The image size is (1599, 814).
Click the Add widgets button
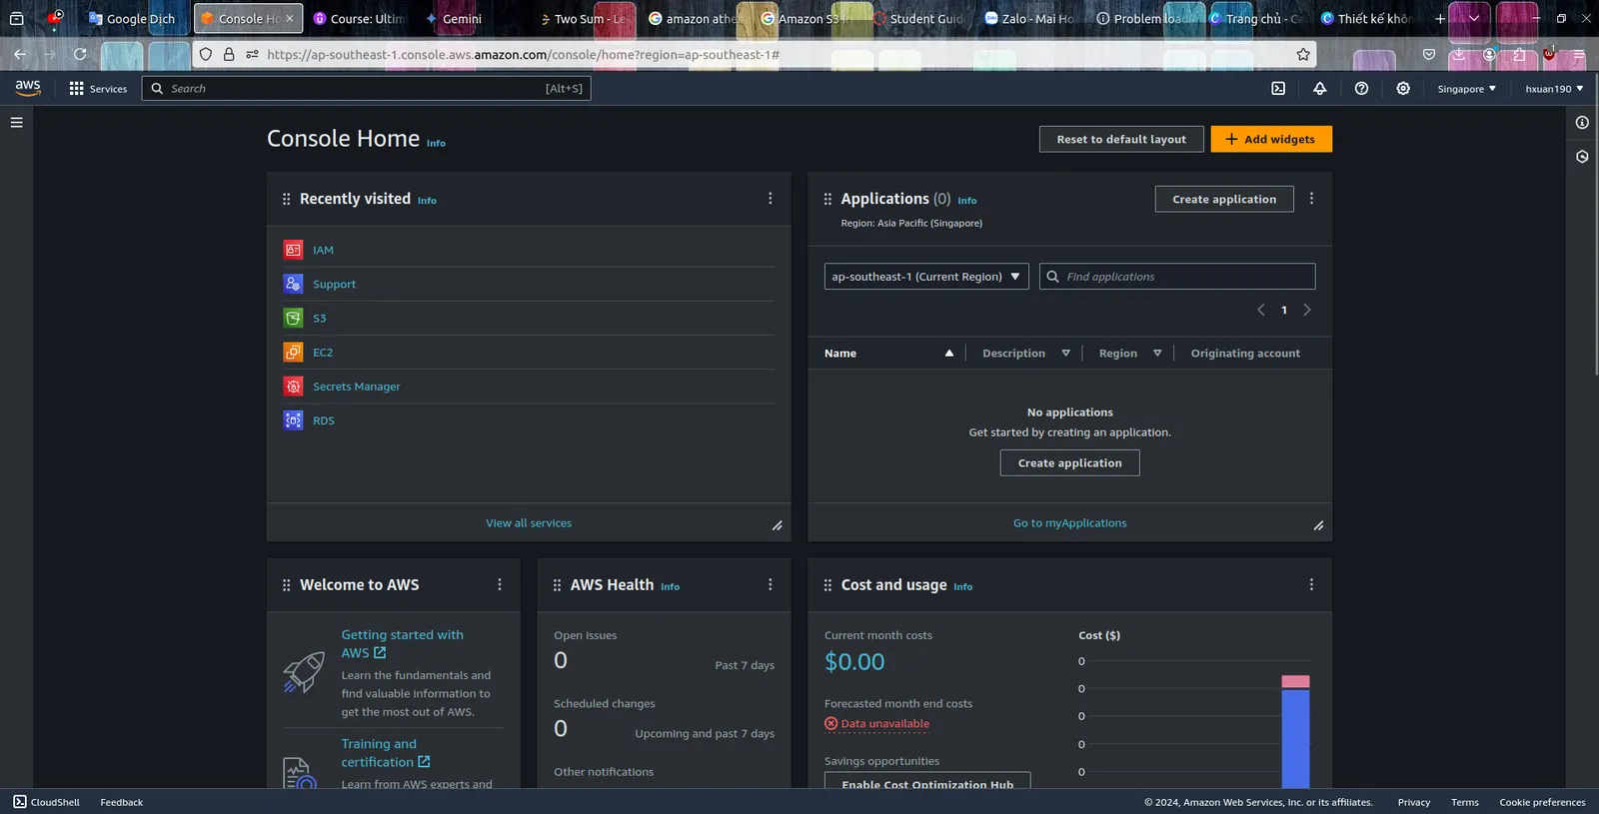tap(1271, 140)
